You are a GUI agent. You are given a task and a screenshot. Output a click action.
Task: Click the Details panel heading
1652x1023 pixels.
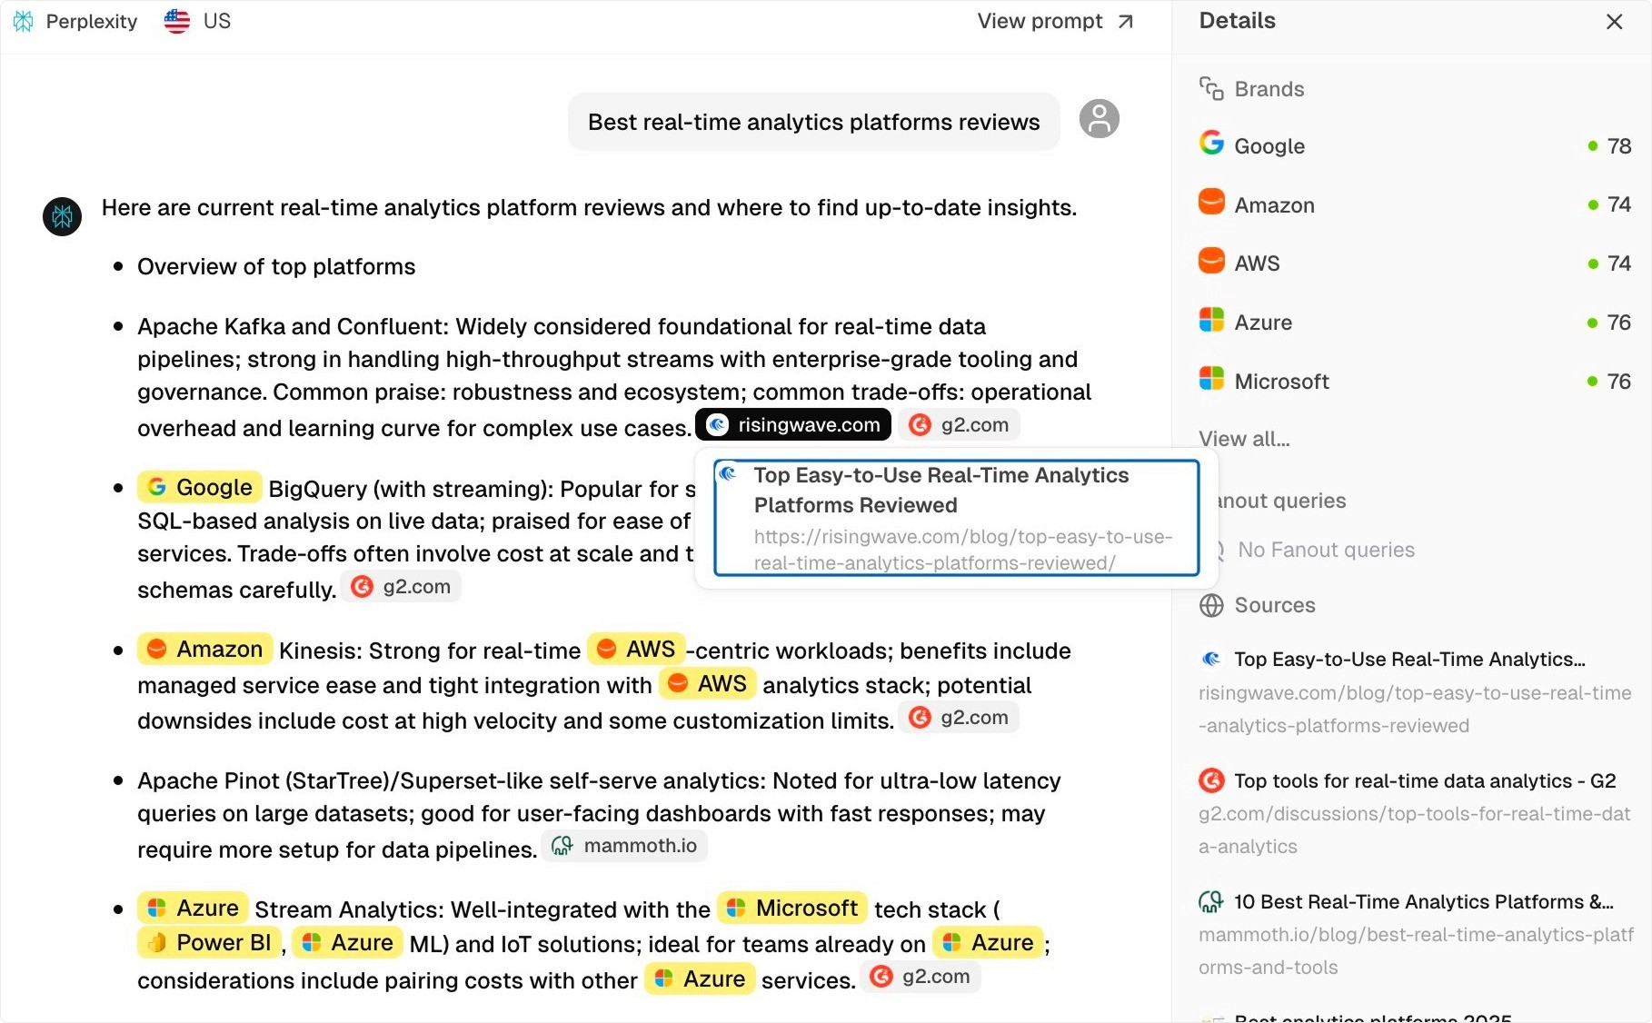click(x=1237, y=21)
